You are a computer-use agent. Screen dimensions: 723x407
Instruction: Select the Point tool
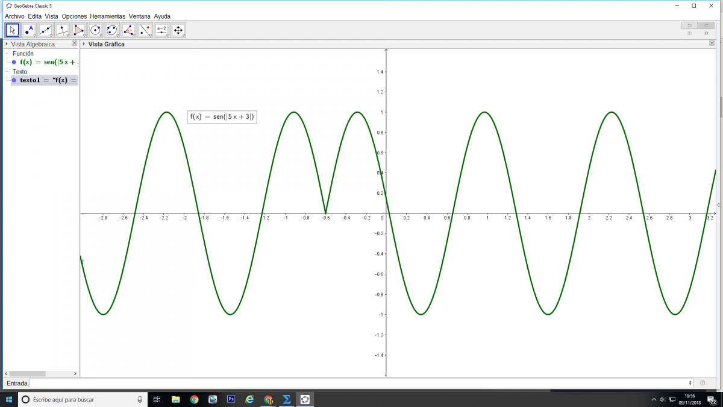point(29,30)
